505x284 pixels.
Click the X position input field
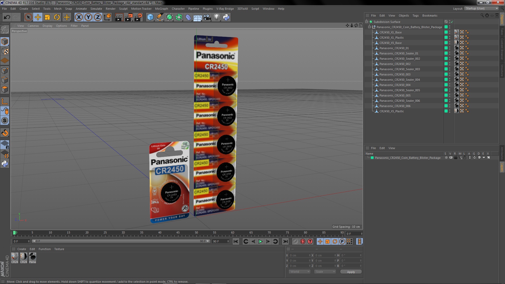pyautogui.click(x=299, y=255)
